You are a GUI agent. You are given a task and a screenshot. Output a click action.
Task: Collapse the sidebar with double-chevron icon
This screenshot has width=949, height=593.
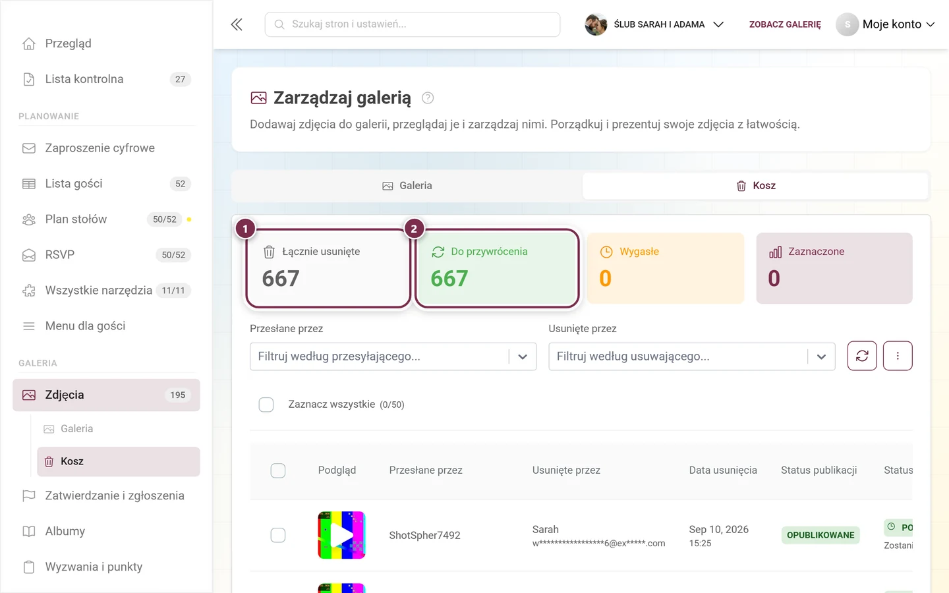237,24
